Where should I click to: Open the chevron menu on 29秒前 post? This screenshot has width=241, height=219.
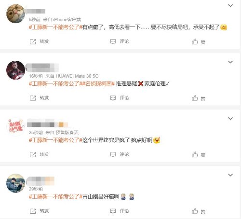click(x=230, y=175)
